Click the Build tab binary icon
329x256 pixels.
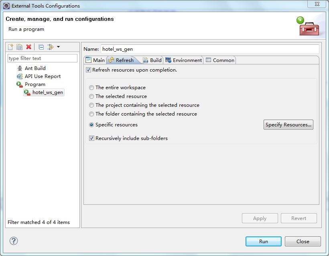coord(146,60)
